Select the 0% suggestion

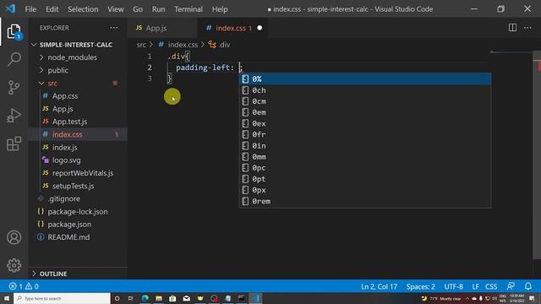point(365,79)
